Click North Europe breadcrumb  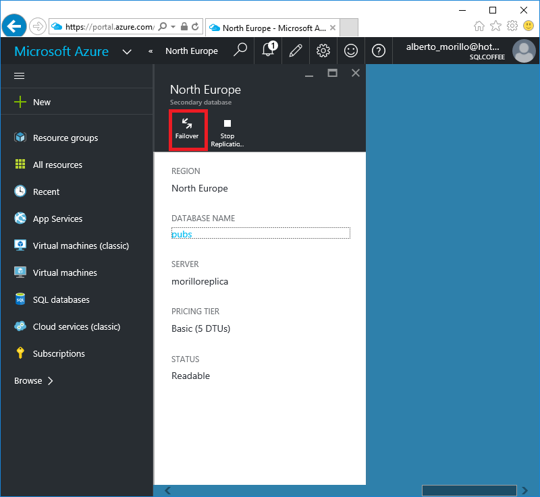pos(192,51)
